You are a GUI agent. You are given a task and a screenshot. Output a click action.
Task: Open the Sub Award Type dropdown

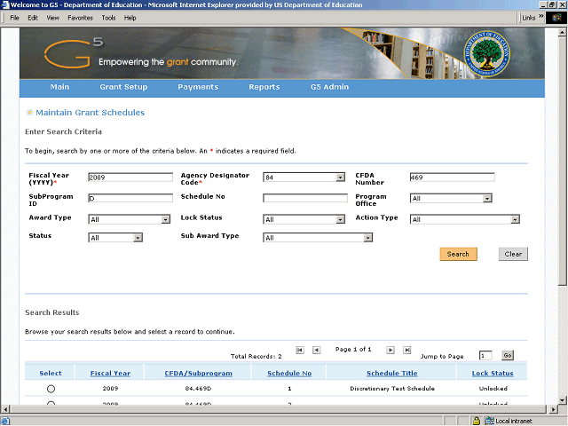pyautogui.click(x=367, y=238)
